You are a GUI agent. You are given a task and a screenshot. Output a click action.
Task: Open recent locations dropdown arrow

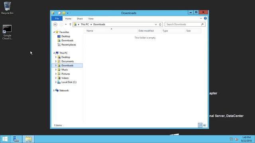(x=66, y=25)
